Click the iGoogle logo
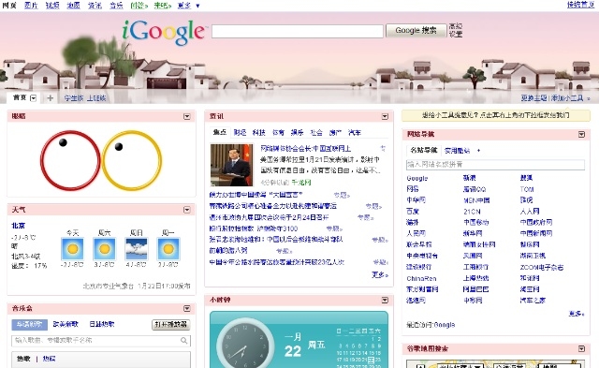 164,32
